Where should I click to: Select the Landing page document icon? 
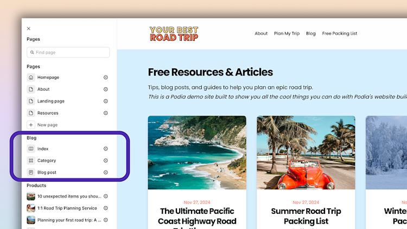coord(31,101)
